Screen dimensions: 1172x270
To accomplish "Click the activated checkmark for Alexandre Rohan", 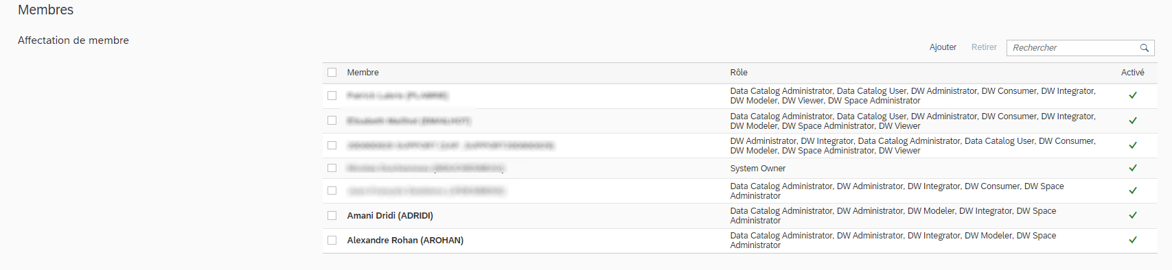I will [x=1133, y=240].
